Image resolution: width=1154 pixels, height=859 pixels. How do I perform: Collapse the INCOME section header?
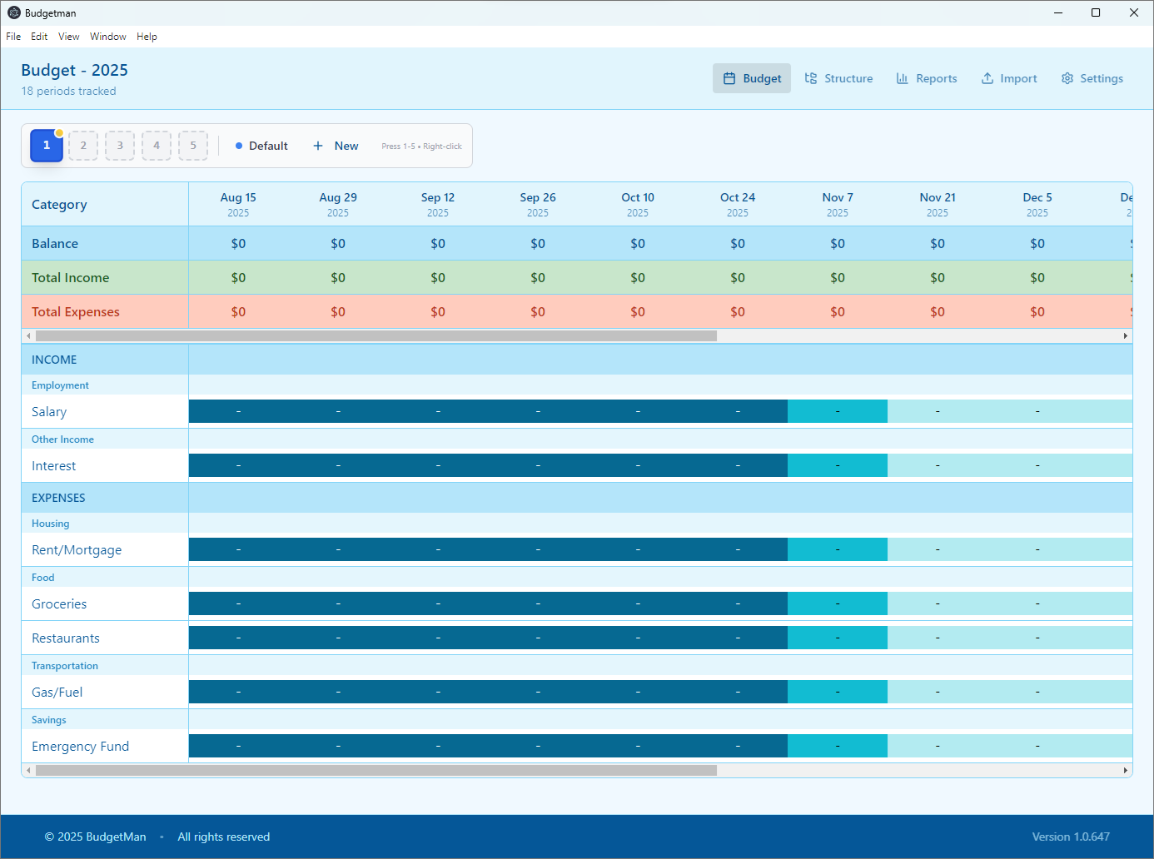[54, 359]
